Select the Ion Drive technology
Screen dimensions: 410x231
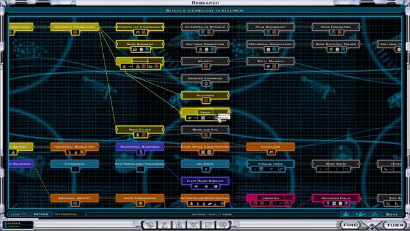[x=205, y=164]
